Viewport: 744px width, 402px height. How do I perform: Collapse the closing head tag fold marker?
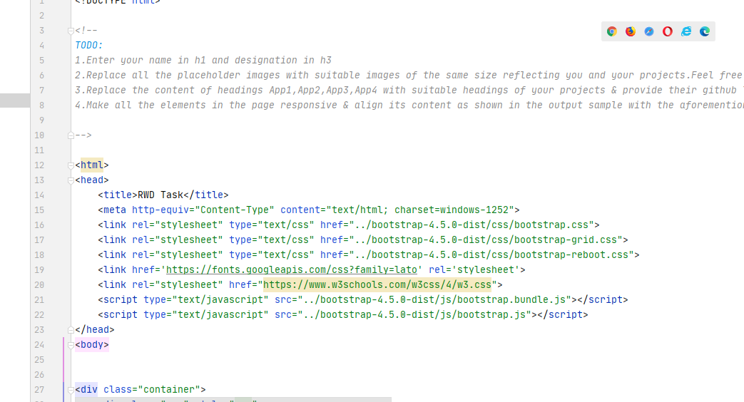(71, 330)
